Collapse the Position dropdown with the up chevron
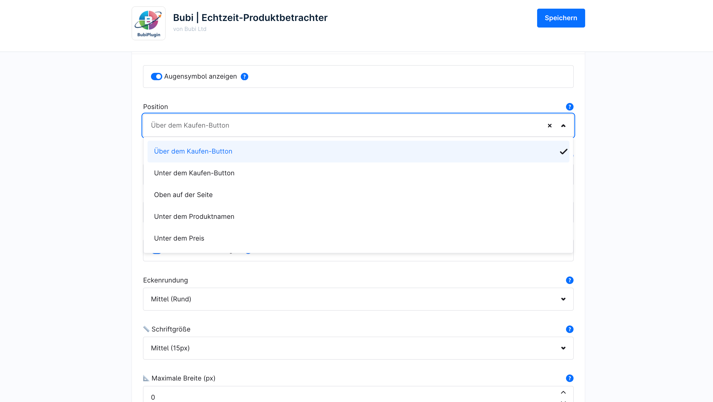The width and height of the screenshot is (713, 402). point(563,126)
